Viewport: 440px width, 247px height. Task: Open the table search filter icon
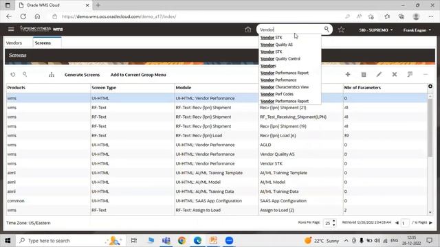pos(25,74)
